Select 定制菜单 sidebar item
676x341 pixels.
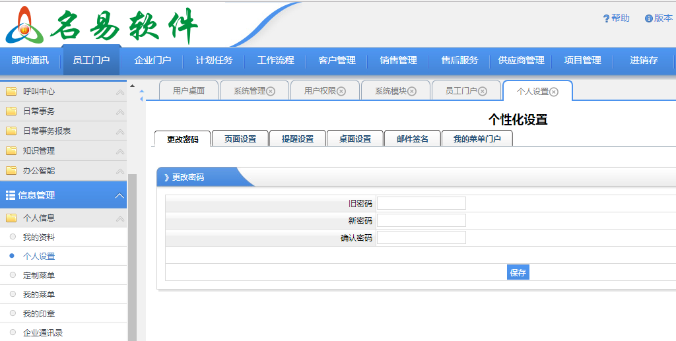[39, 275]
